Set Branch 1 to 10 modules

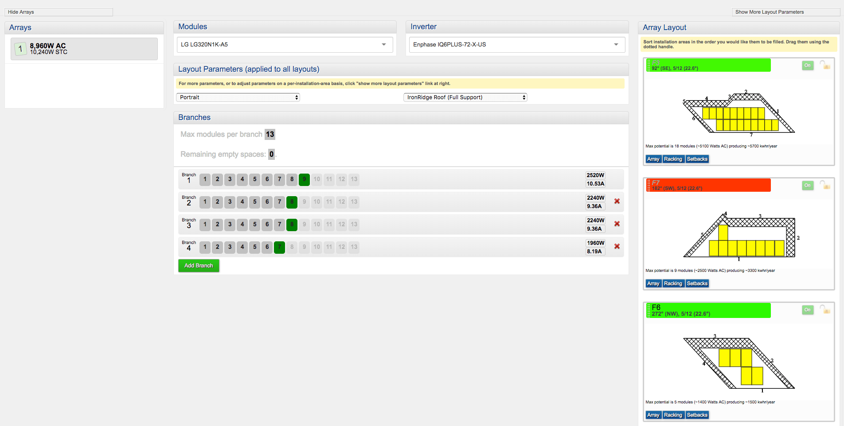[316, 179]
